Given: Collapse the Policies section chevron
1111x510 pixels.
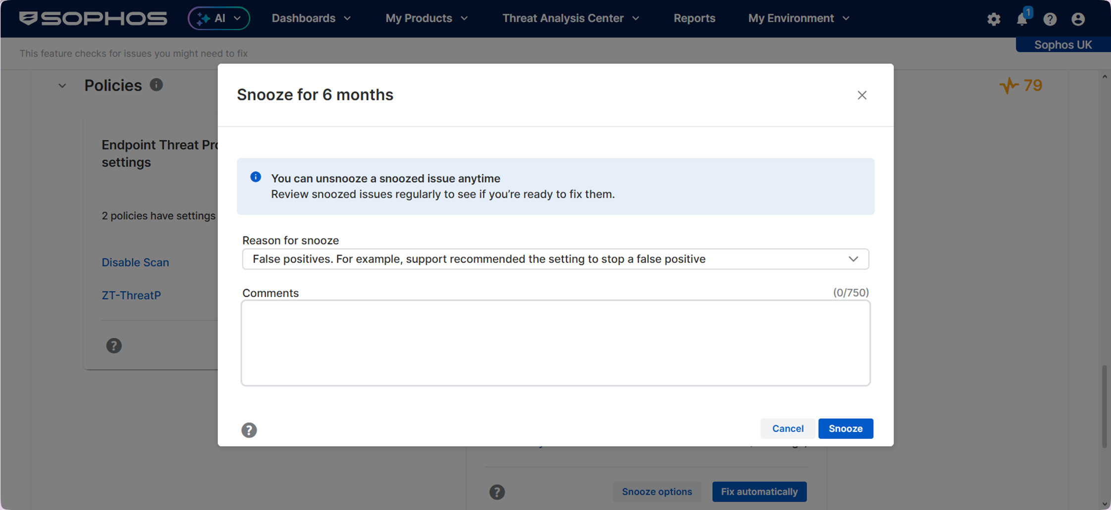Looking at the screenshot, I should point(62,86).
